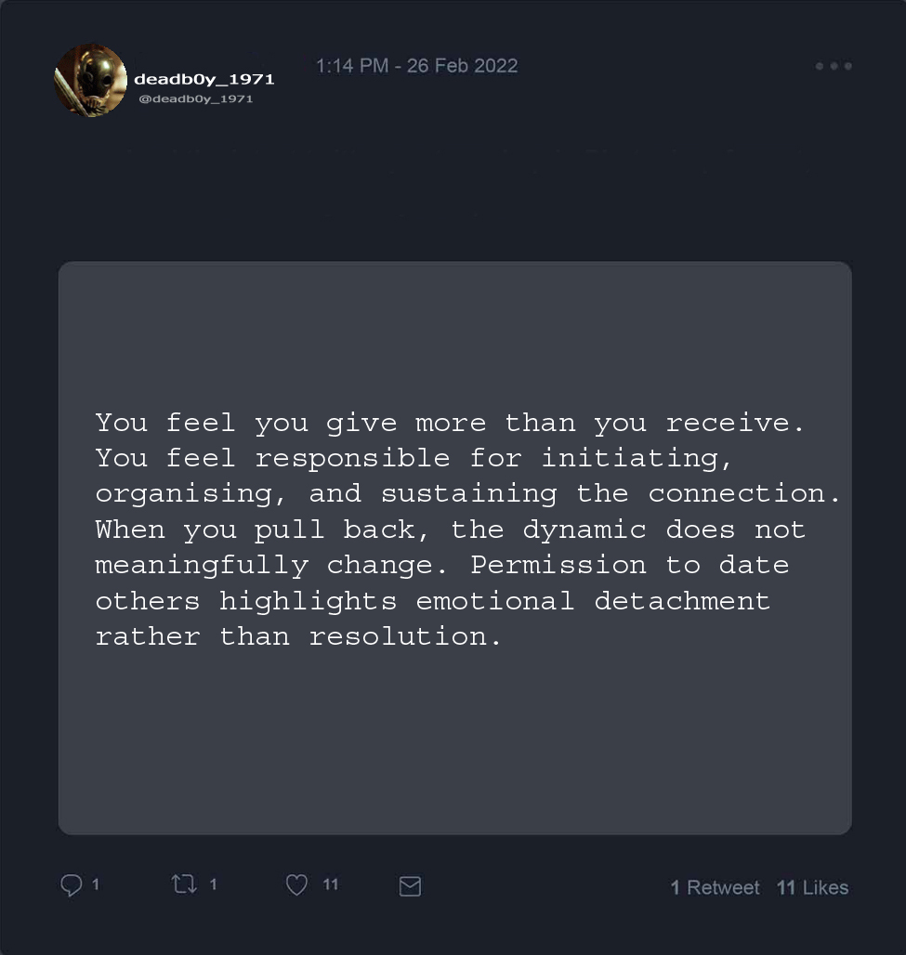Click the deadb0y_1971 display name

204,79
